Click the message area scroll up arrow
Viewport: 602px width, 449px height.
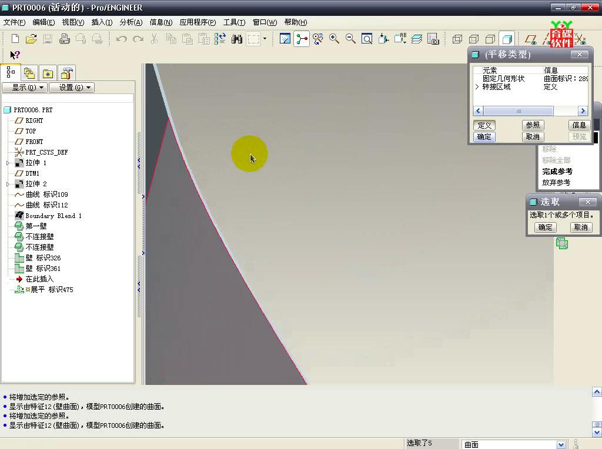point(597,392)
